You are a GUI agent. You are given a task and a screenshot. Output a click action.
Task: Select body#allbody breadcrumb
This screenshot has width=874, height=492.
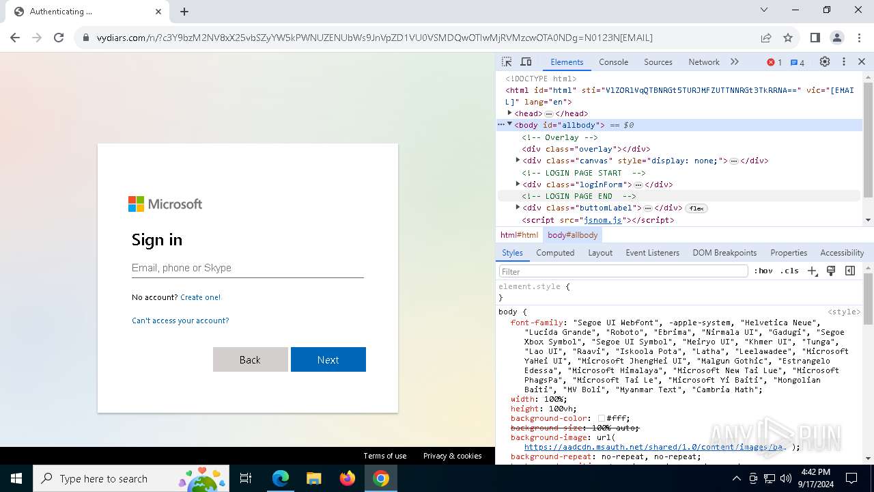(x=572, y=234)
